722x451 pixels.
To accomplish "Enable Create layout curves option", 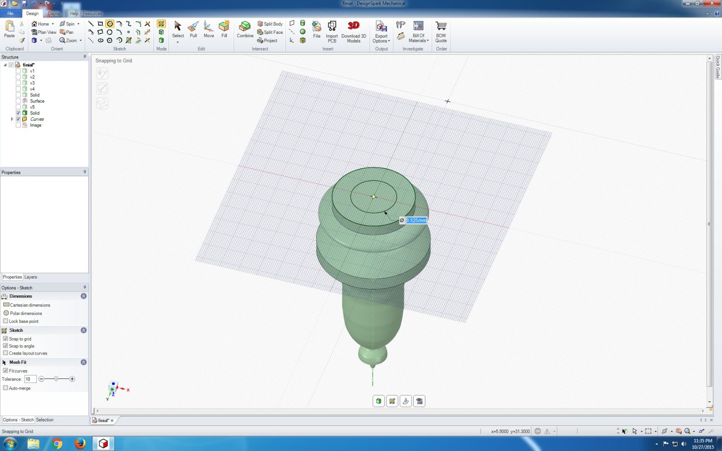I will click(5, 353).
